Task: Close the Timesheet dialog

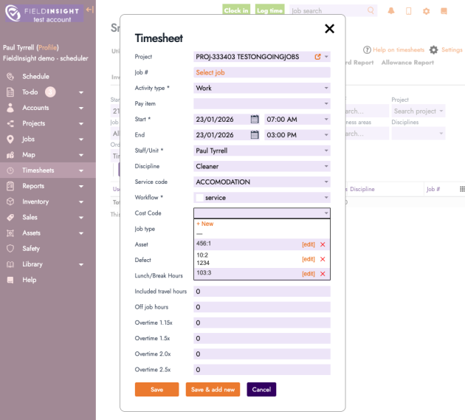Action: coord(329,29)
